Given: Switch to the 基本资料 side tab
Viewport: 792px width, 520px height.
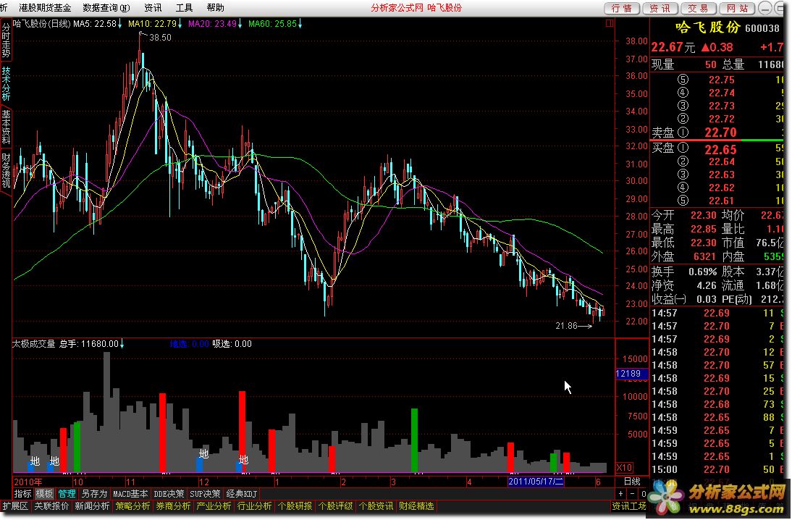Looking at the screenshot, I should click(6, 127).
